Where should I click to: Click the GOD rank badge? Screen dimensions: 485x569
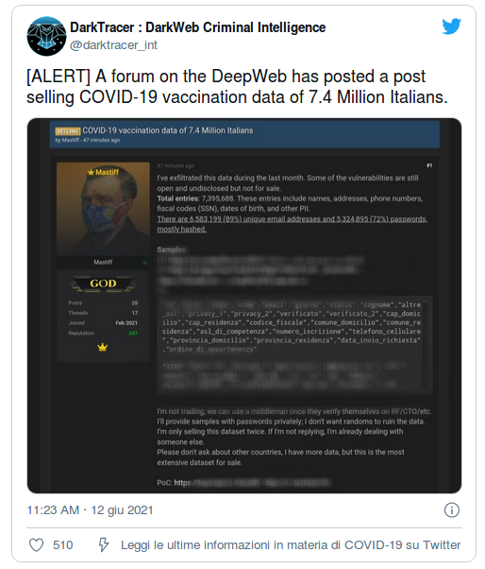pos(103,284)
